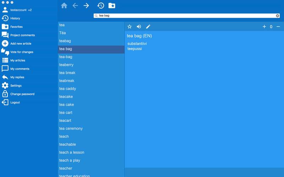Open favorites from the top toolbar folder icon
This screenshot has height=177, width=284.
click(x=112, y=6)
